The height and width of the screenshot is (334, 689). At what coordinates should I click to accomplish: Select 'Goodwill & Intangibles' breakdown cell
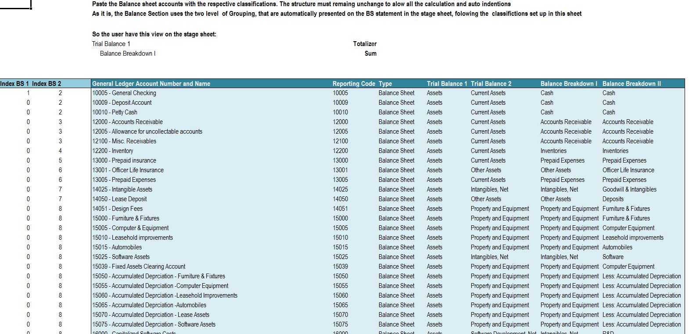629,189
